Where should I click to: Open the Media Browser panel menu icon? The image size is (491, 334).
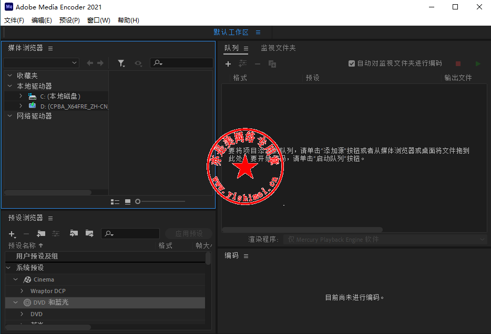point(50,48)
